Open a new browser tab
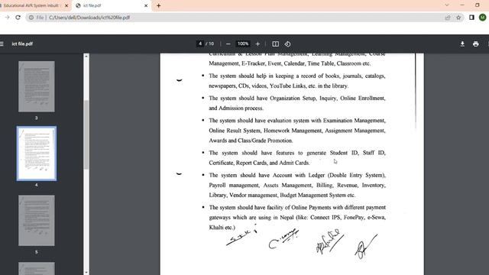 [x=158, y=5]
